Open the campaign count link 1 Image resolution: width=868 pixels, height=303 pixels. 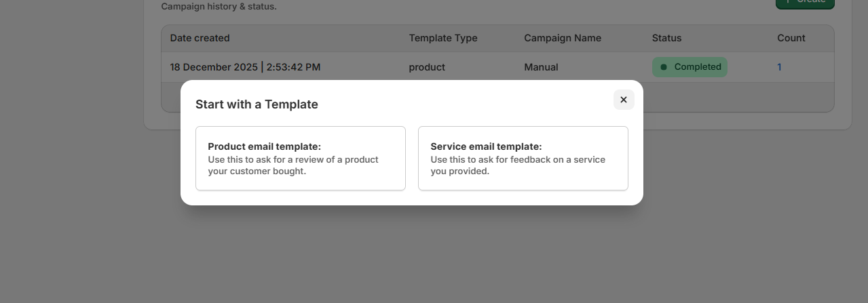[779, 67]
